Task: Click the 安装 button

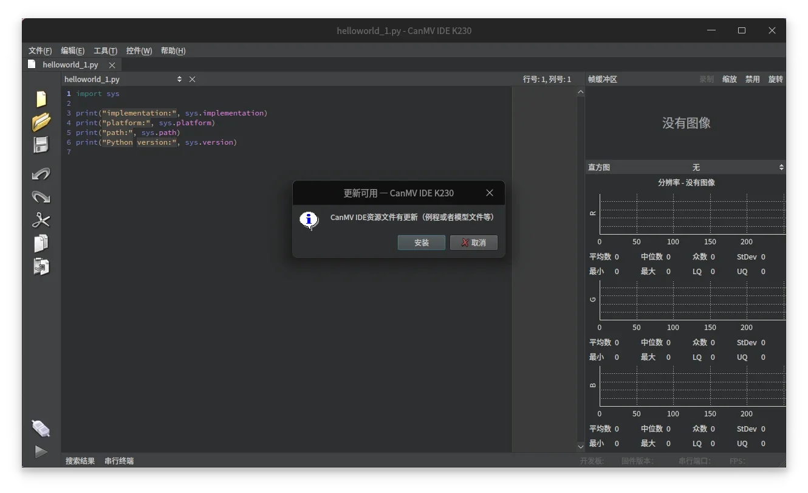Action: click(422, 243)
